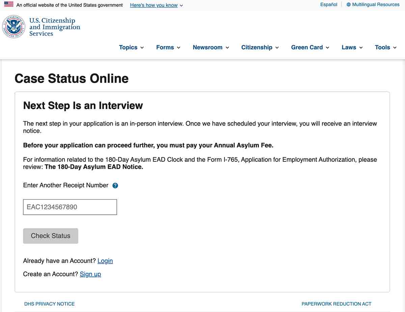Viewport: 405px width, 312px height.
Task: Open the Green Card menu
Action: pos(310,47)
